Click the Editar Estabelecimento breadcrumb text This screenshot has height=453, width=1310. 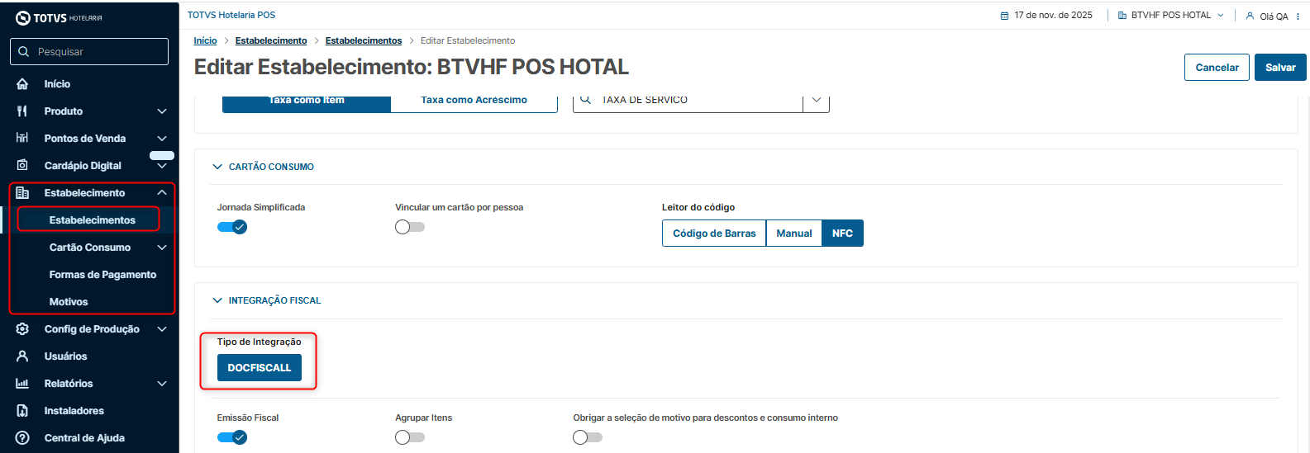point(468,40)
